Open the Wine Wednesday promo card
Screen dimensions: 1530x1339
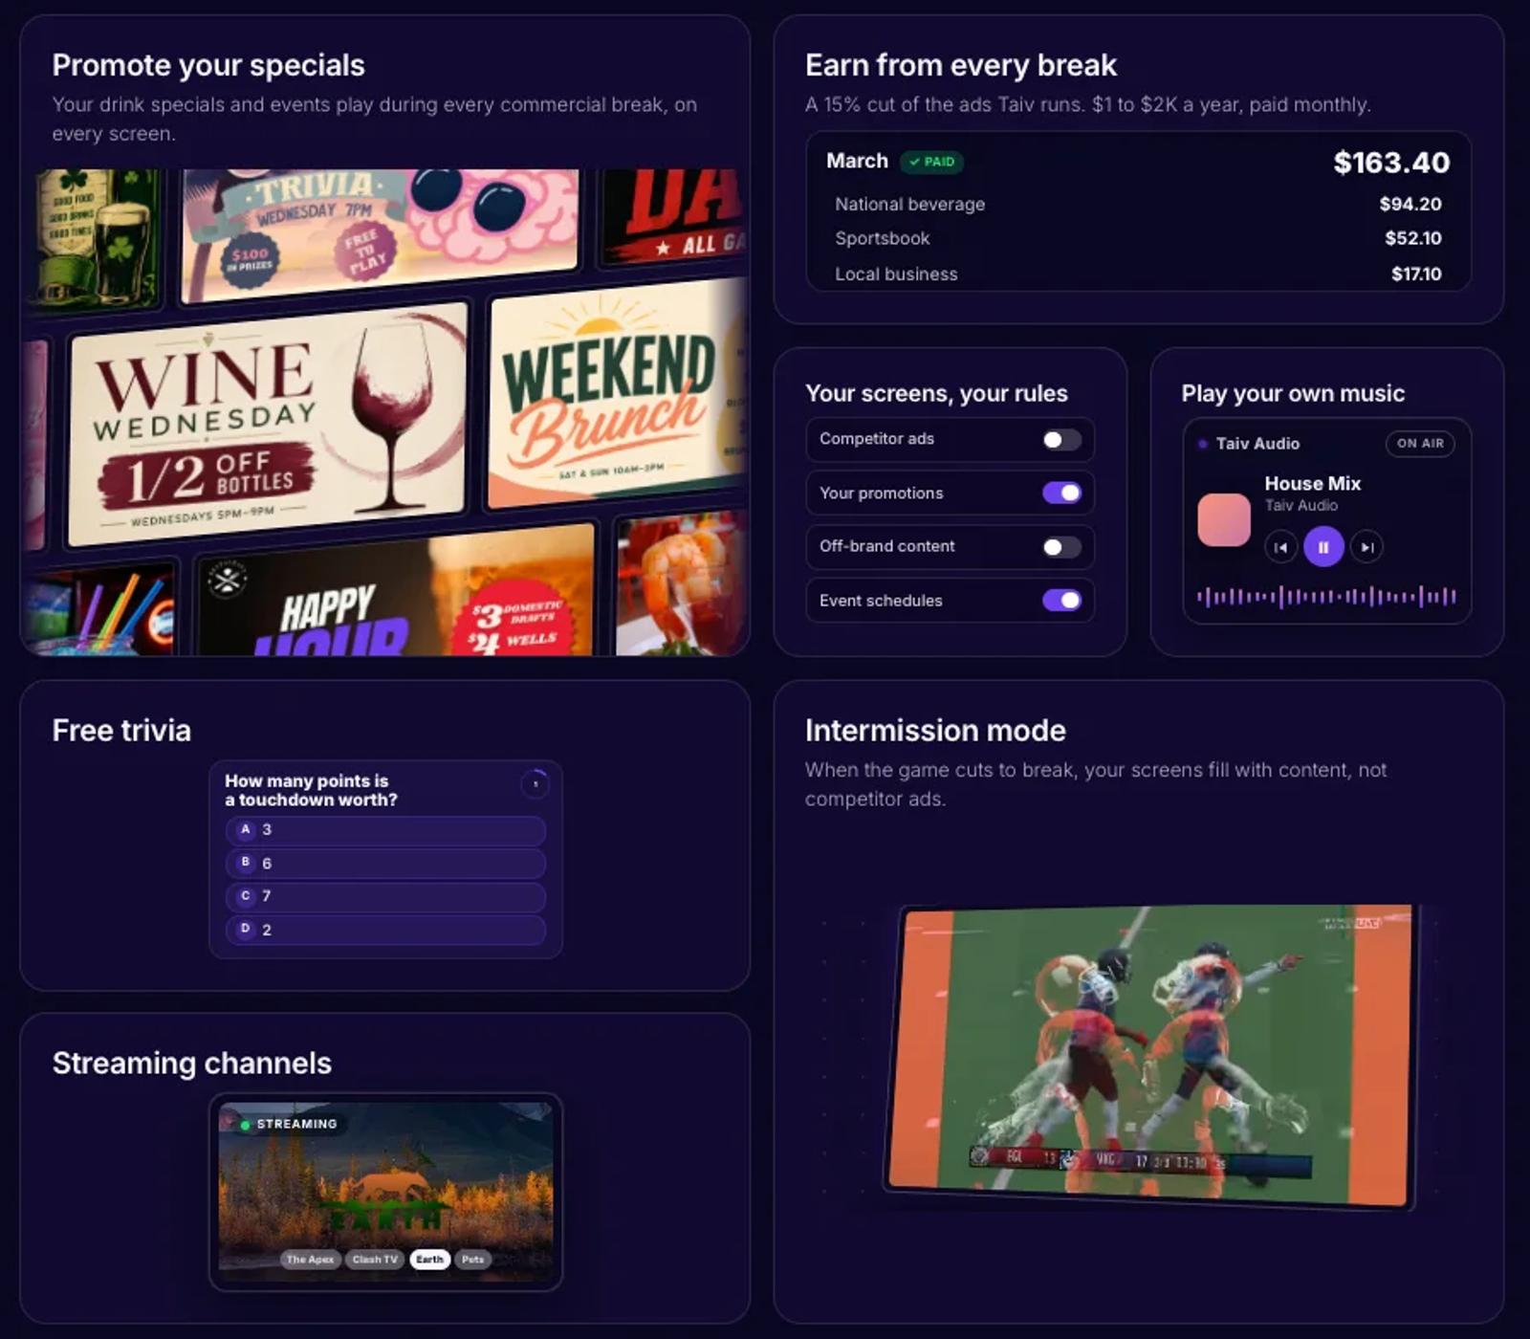(x=267, y=424)
